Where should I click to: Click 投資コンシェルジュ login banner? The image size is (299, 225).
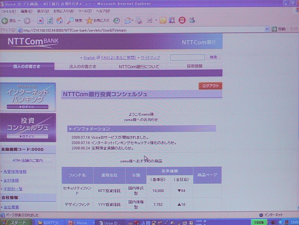28,127
